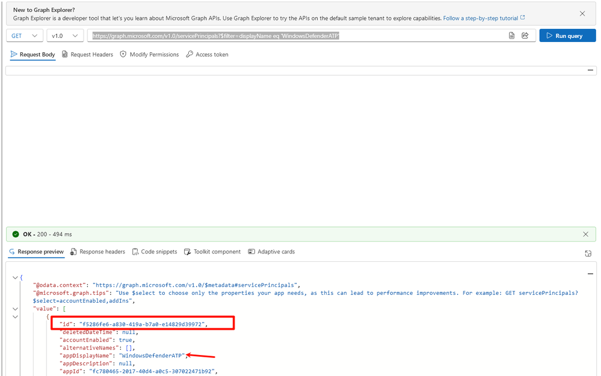Open the Adaptive cards tab
The width and height of the screenshot is (601, 376).
click(x=271, y=252)
